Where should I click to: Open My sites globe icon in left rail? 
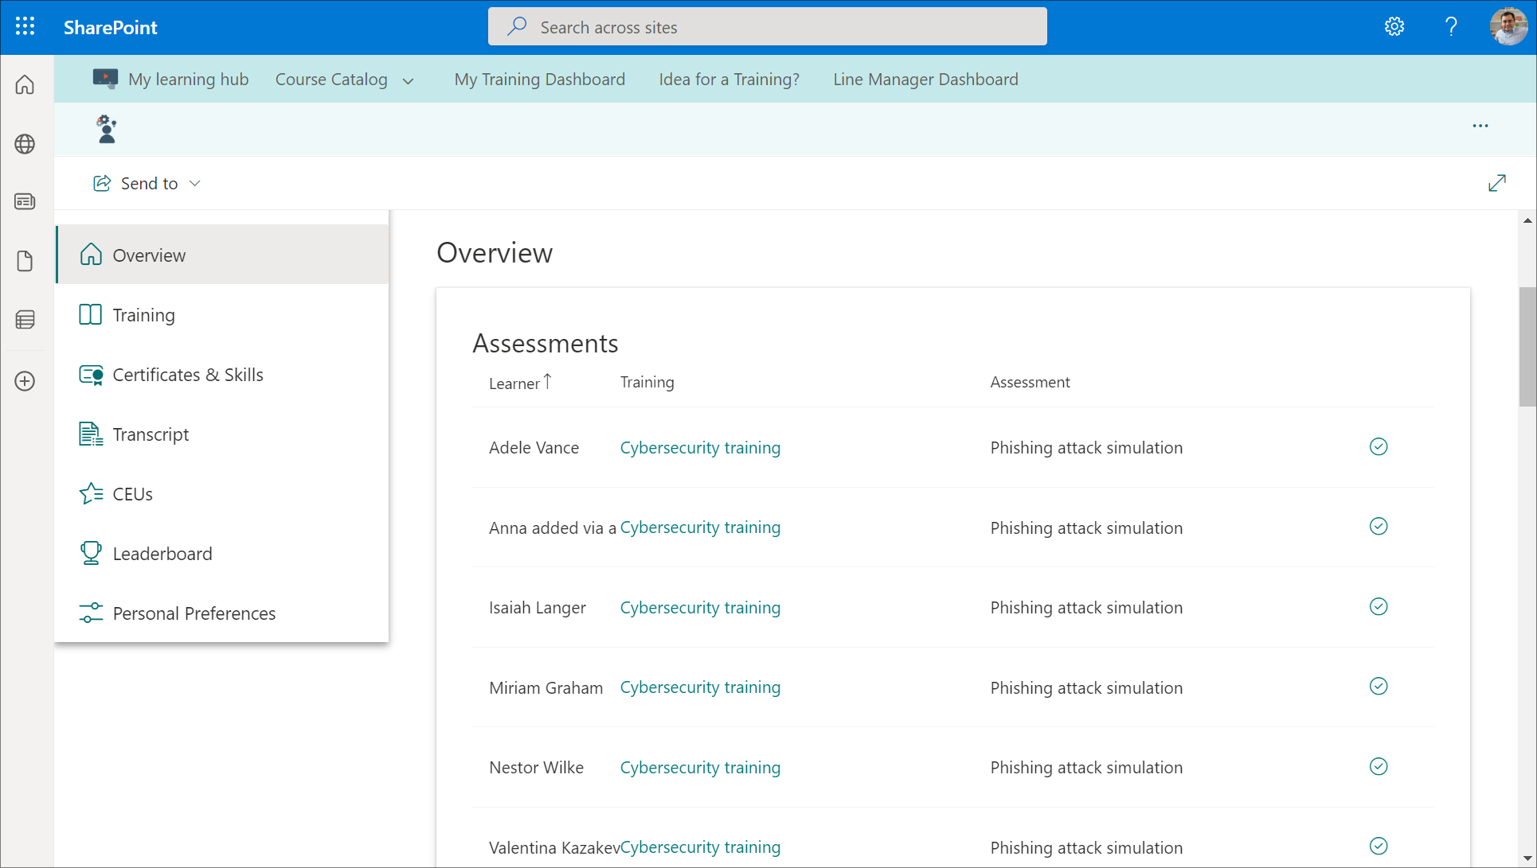pyautogui.click(x=25, y=144)
